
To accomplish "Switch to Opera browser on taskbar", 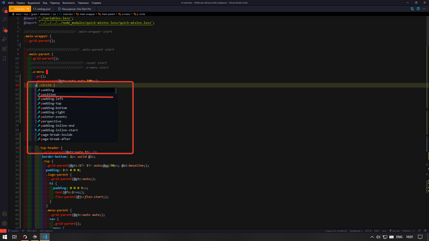I will click(x=25, y=237).
